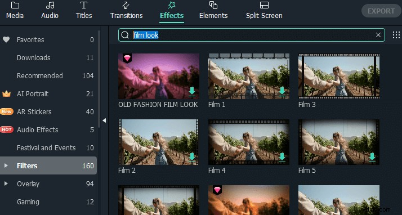The width and height of the screenshot is (402, 215).
Task: Open the Media tab
Action: [x=15, y=11]
